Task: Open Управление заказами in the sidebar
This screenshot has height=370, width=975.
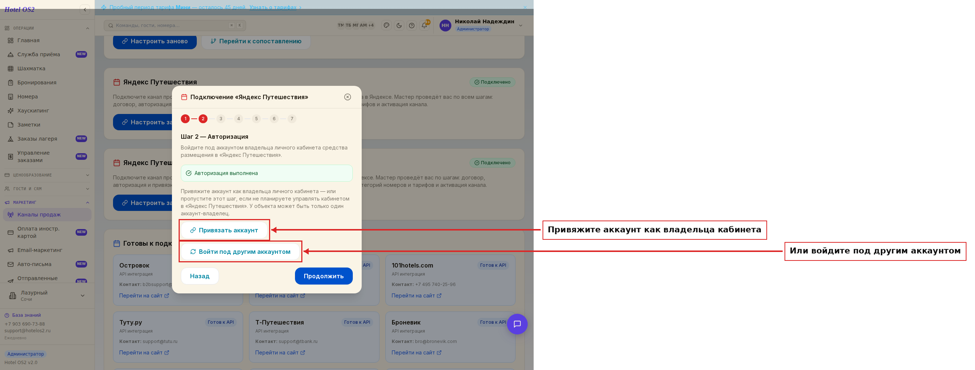Action: tap(47, 157)
